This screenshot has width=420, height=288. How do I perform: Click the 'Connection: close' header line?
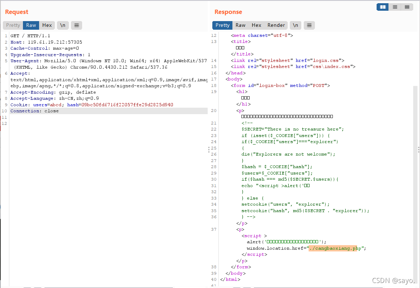(34, 111)
